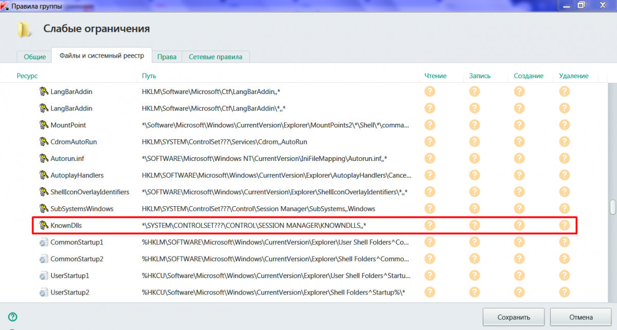
Task: Switch to the Общие tab
Action: [34, 57]
